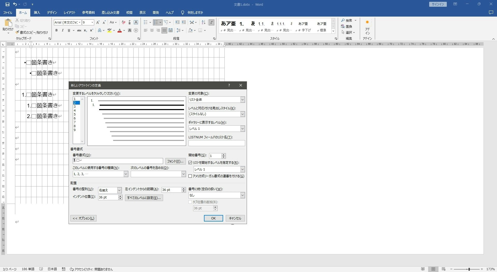This screenshot has width=497, height=272.
Task: Open the 番号に続く空白の扱い dropdown
Action: pos(216,195)
